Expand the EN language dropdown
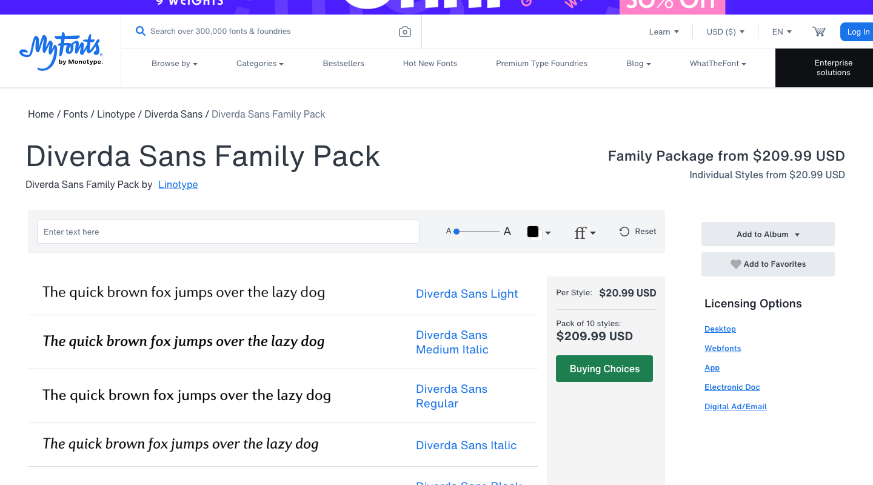The image size is (873, 485). click(x=781, y=32)
